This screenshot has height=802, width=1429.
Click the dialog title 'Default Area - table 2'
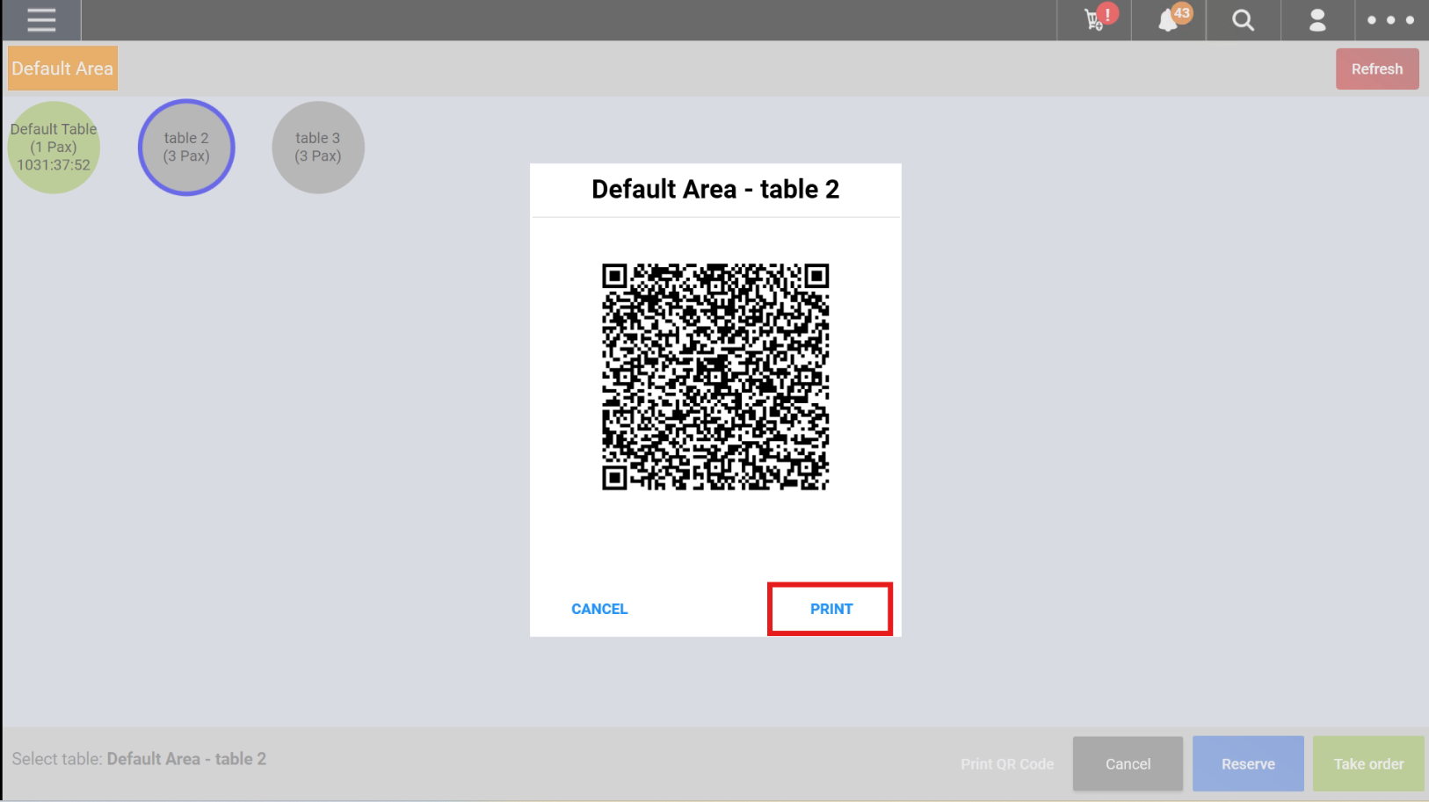pos(715,190)
